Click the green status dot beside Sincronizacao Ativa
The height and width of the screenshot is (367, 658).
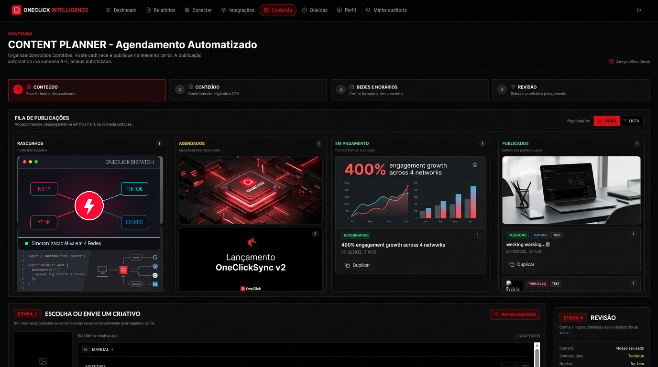pos(27,243)
